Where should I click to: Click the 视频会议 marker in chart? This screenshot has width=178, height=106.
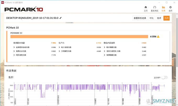15,101
